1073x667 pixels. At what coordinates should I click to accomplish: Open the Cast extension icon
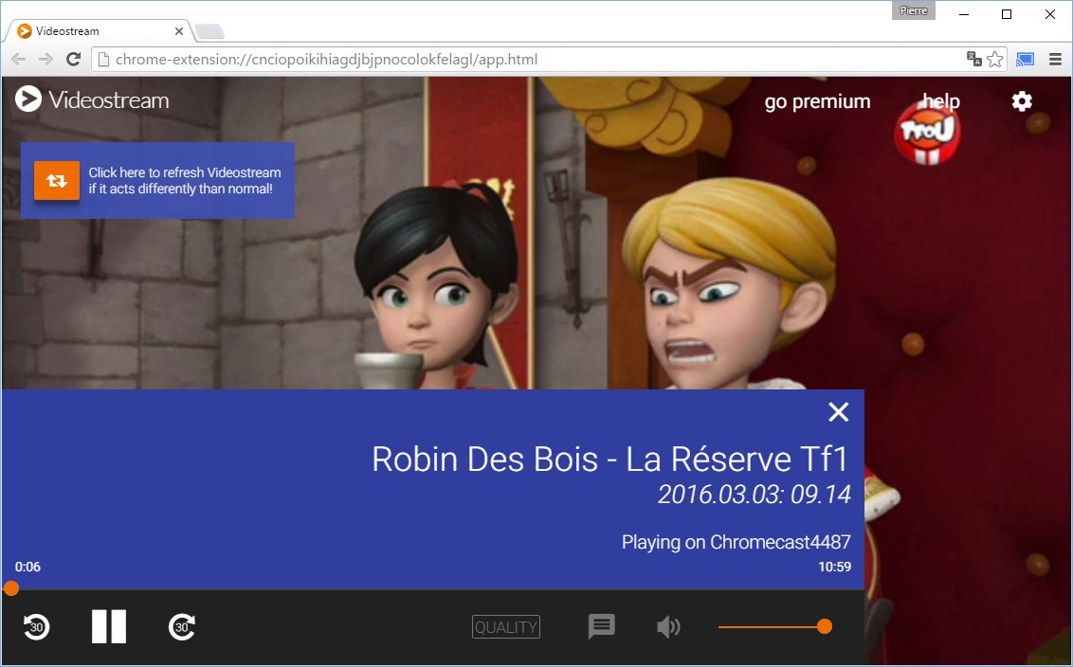pyautogui.click(x=1025, y=60)
